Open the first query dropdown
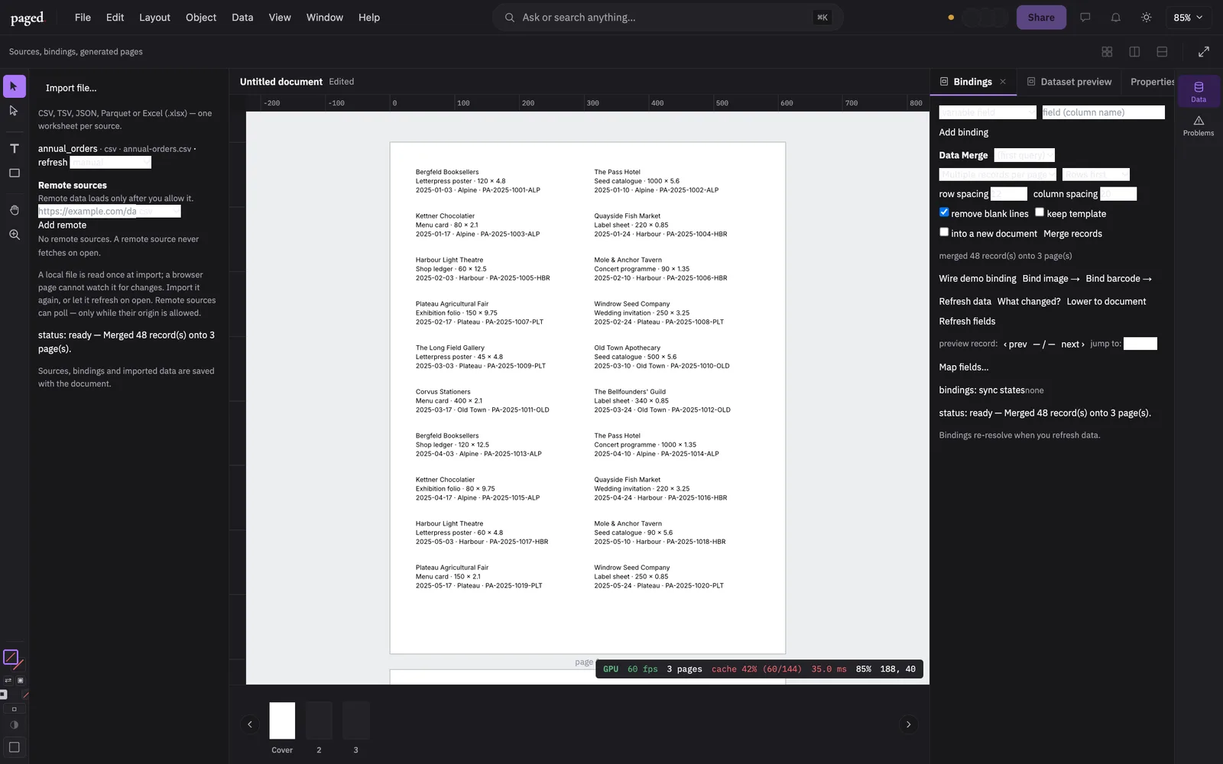The height and width of the screenshot is (764, 1223). tap(1024, 155)
